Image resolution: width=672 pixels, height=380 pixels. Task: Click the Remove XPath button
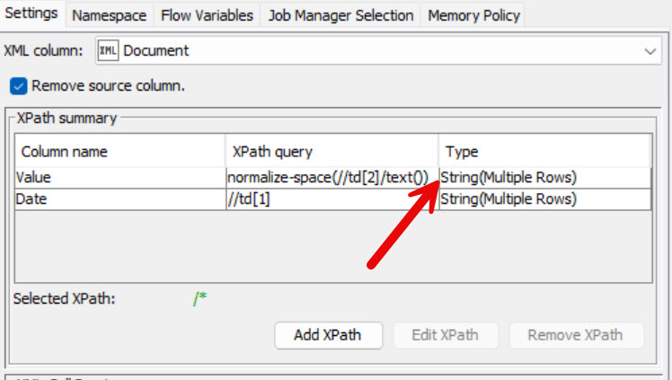point(575,335)
